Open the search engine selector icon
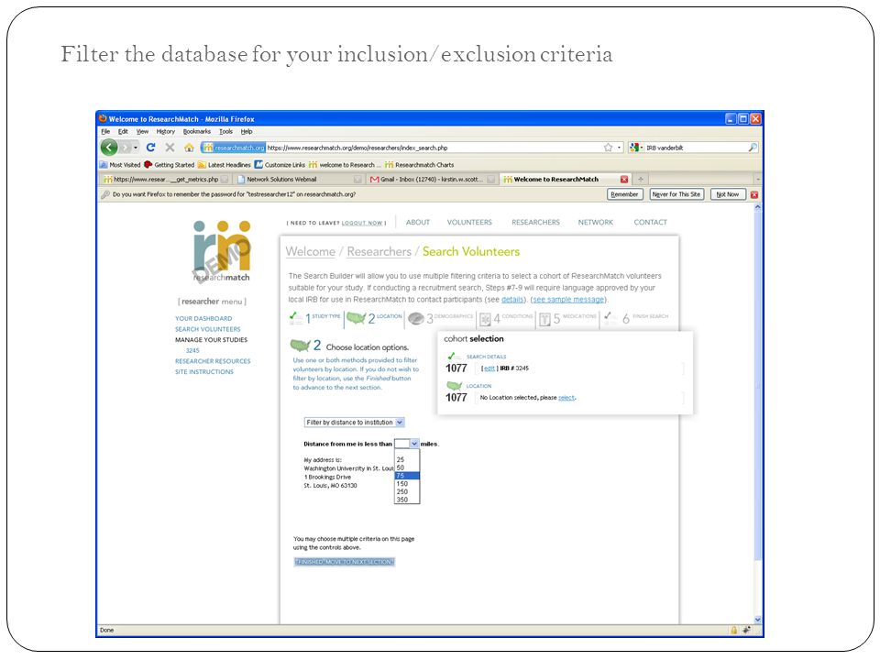This screenshot has width=880, height=660. 634,148
